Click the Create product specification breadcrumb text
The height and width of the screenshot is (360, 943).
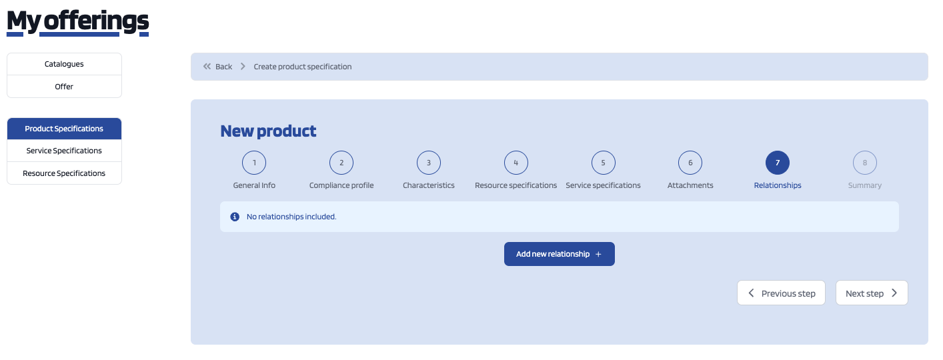point(303,67)
